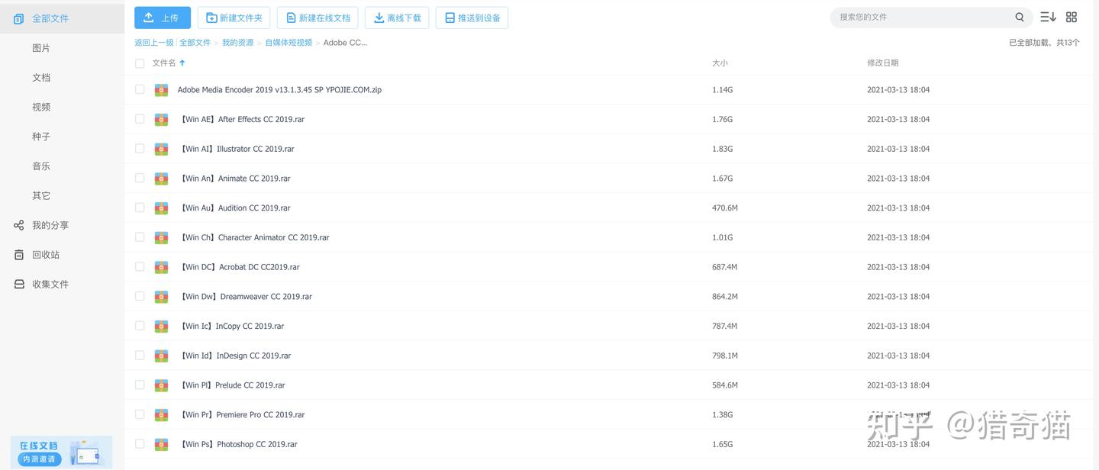Click archive icon of Illustrator rar
Image resolution: width=1099 pixels, height=470 pixels.
(x=161, y=149)
